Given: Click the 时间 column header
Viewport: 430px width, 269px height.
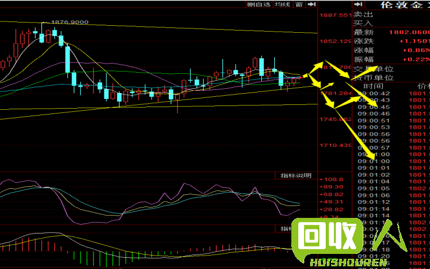Looking at the screenshot, I should click(373, 86).
